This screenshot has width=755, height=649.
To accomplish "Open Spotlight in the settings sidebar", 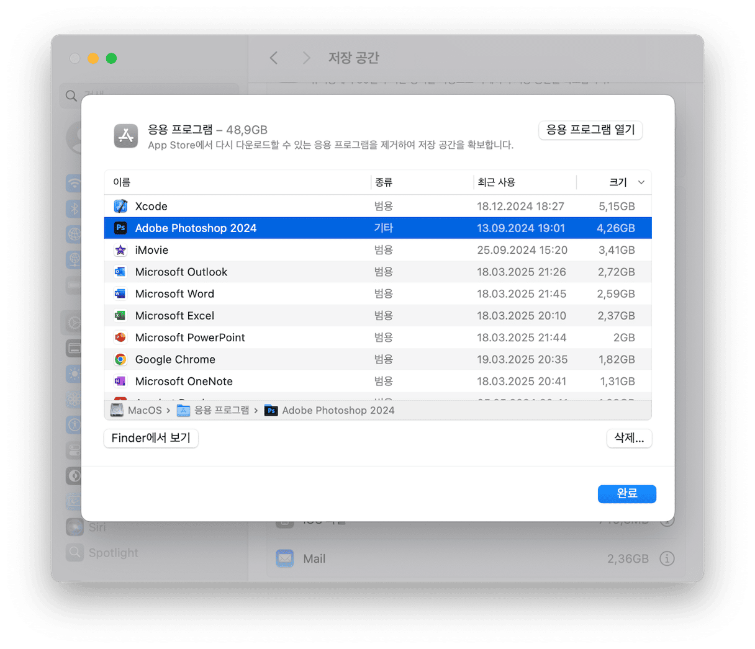I will click(x=114, y=552).
